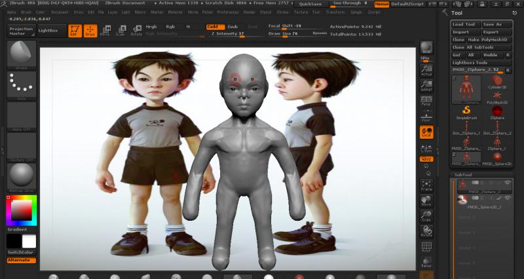
Task: Click SwitchColor button
Action: tap(22, 253)
